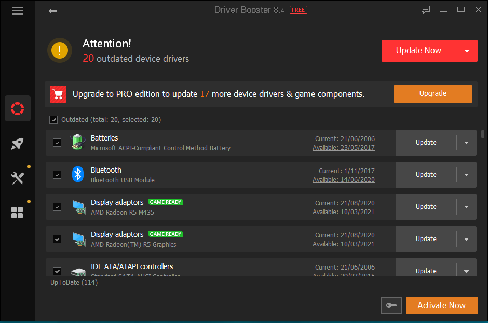Image resolution: width=488 pixels, height=323 pixels.
Task: Uncheck the Bluetooth driver checkbox
Action: click(x=57, y=175)
